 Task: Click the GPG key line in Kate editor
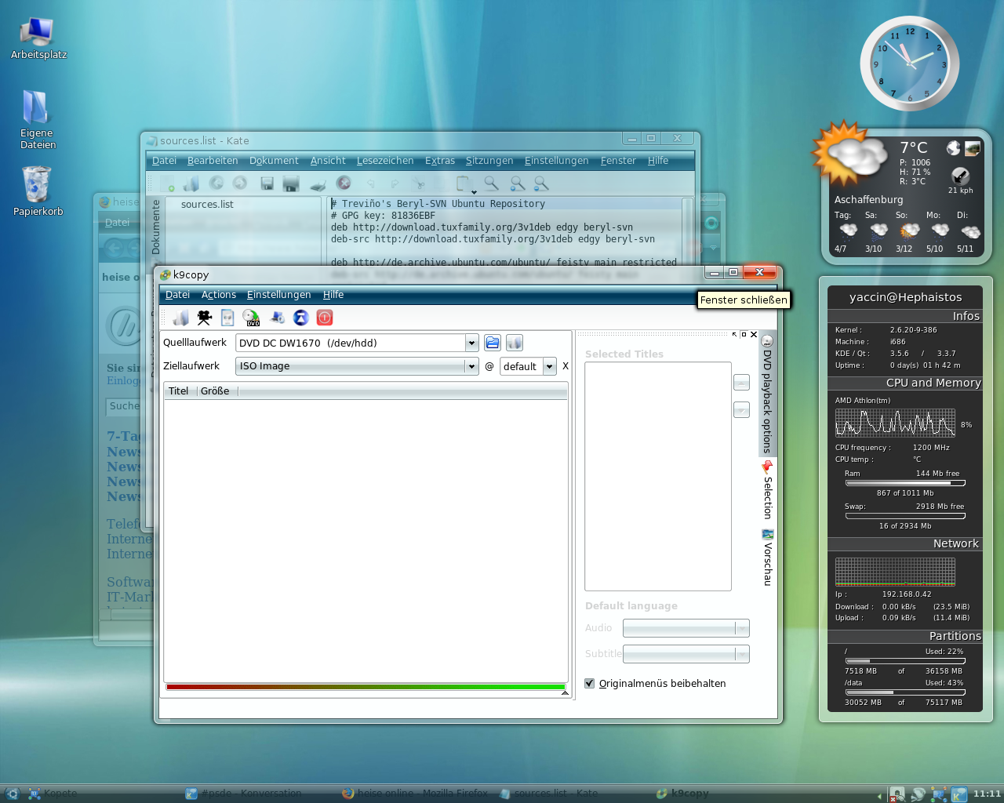383,216
